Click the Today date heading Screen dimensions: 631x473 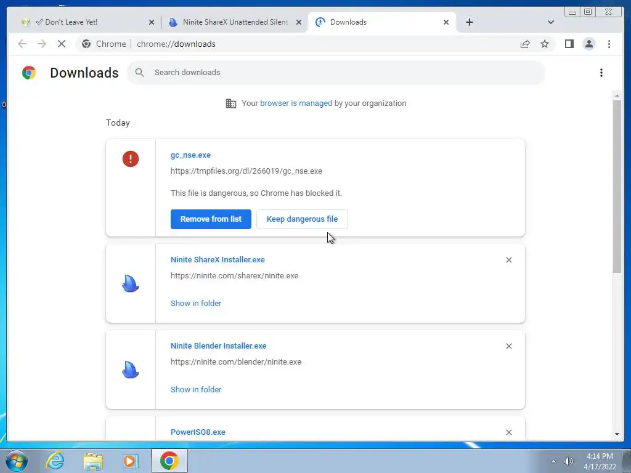(x=118, y=123)
